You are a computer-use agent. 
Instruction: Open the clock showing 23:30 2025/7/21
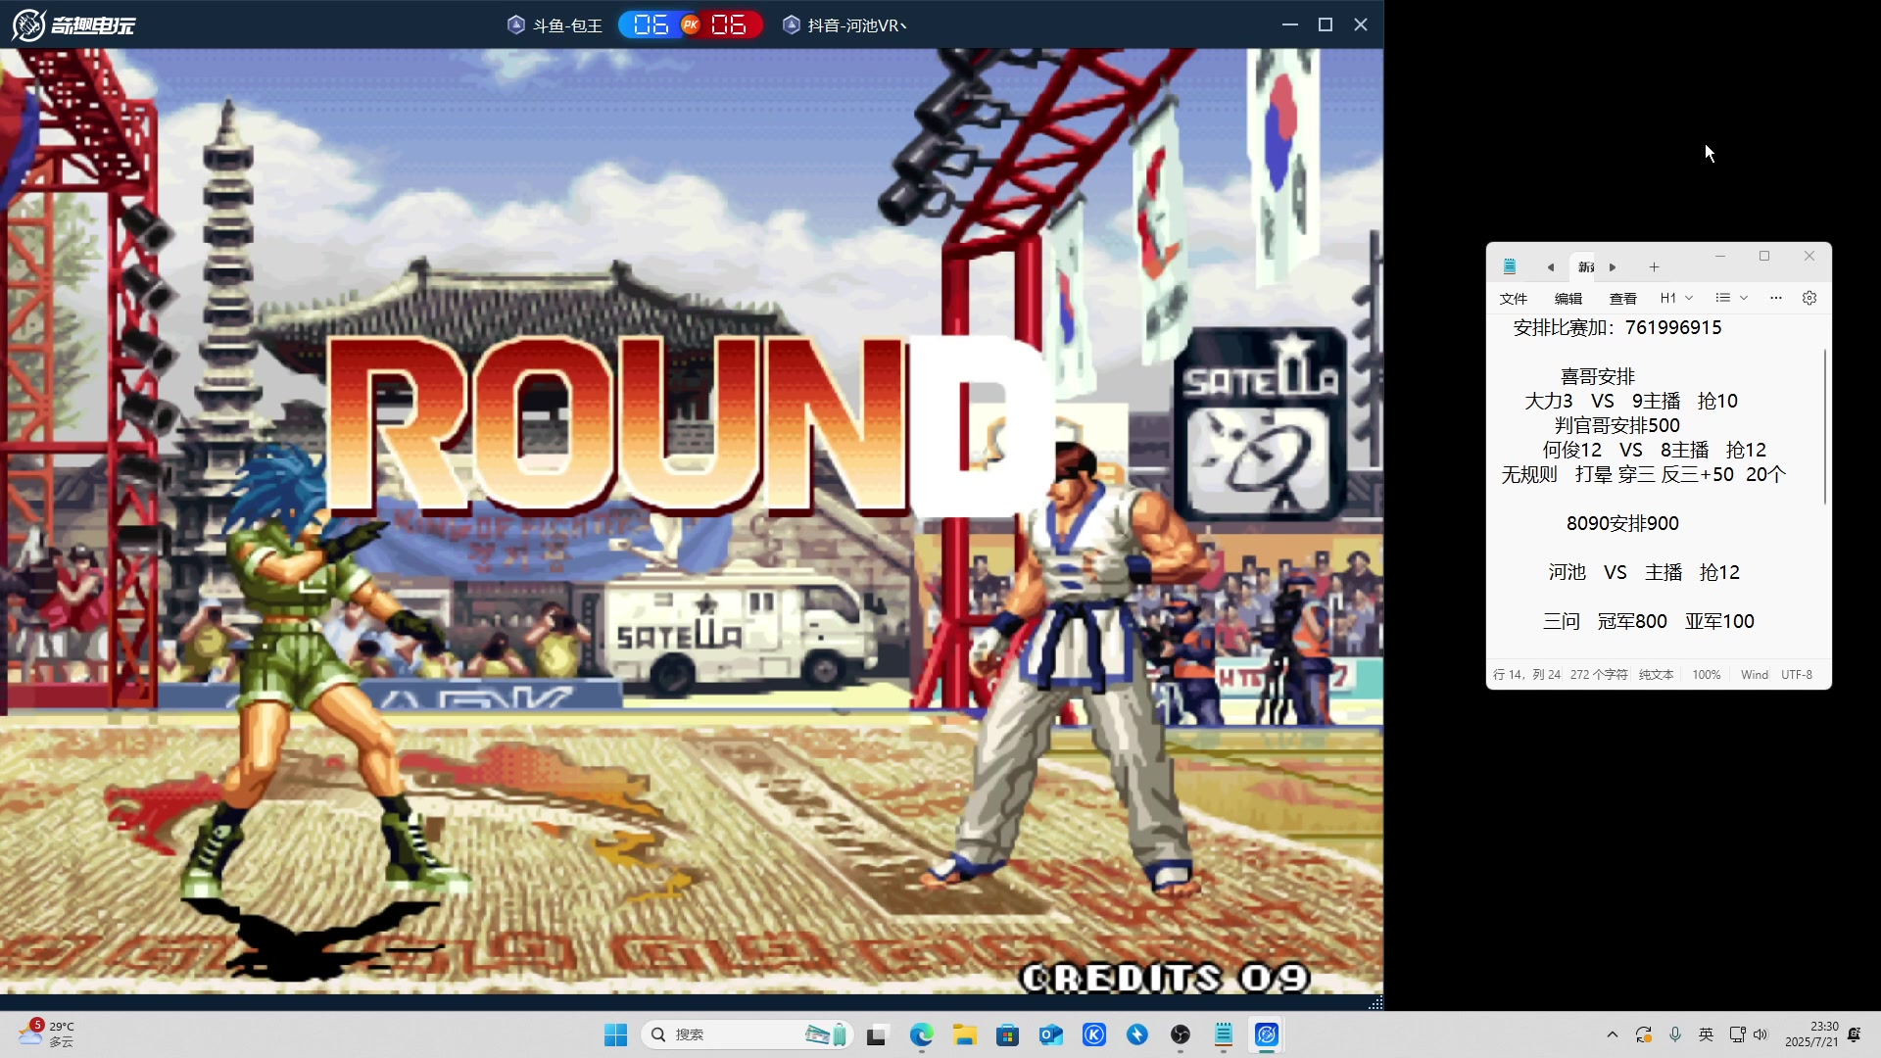click(x=1811, y=1034)
